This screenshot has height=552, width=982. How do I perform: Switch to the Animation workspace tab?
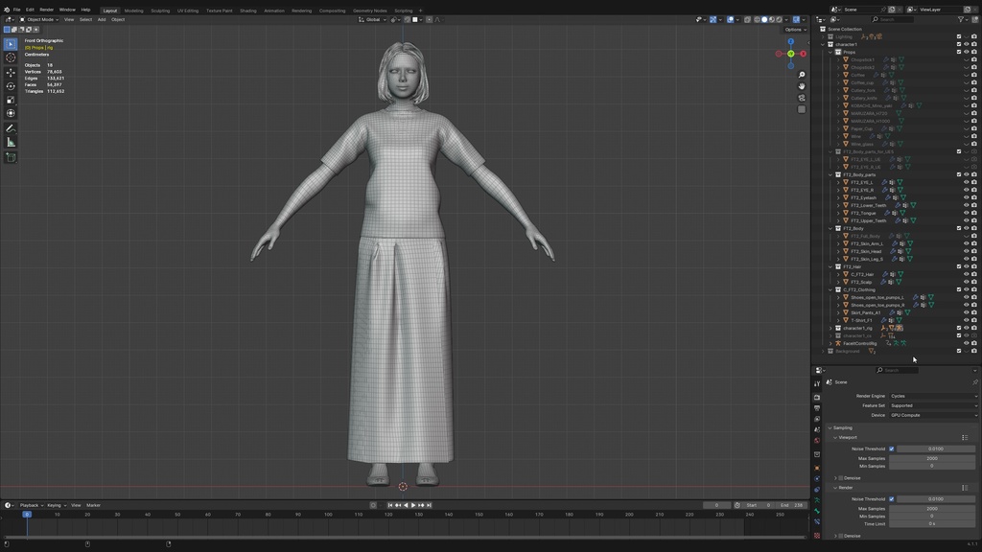(274, 11)
